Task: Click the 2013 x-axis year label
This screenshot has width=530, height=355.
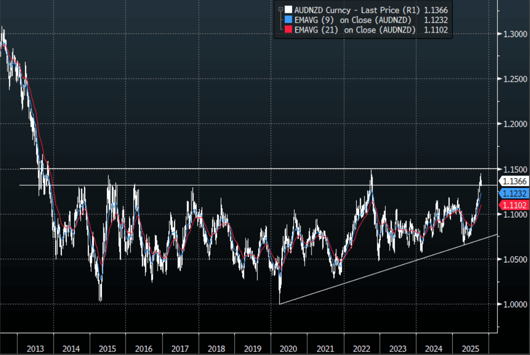Action: 35,349
